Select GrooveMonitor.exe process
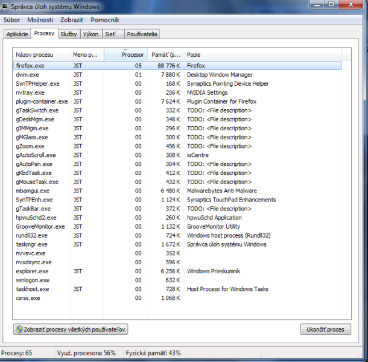Viewport: 368px width, 362px height. [177, 226]
